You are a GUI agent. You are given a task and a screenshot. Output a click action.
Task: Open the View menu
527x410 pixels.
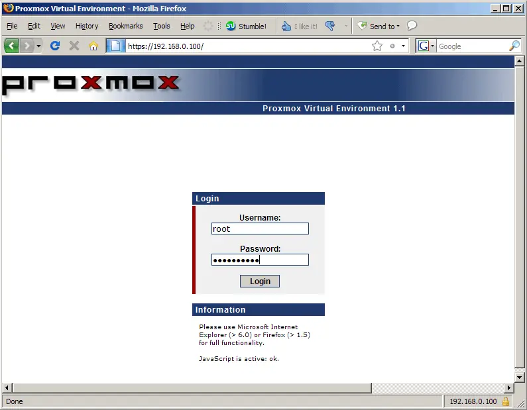point(58,26)
